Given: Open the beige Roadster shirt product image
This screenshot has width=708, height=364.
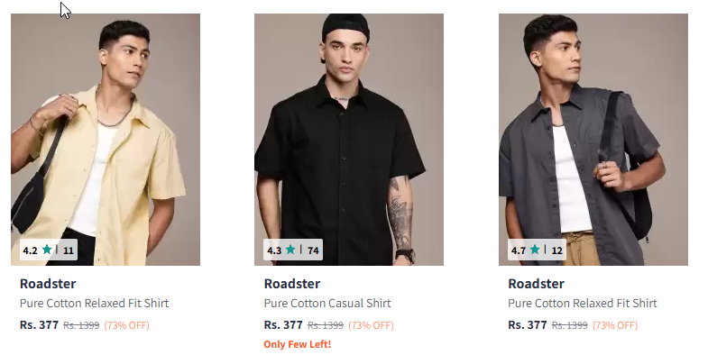Looking at the screenshot, I should point(106,140).
